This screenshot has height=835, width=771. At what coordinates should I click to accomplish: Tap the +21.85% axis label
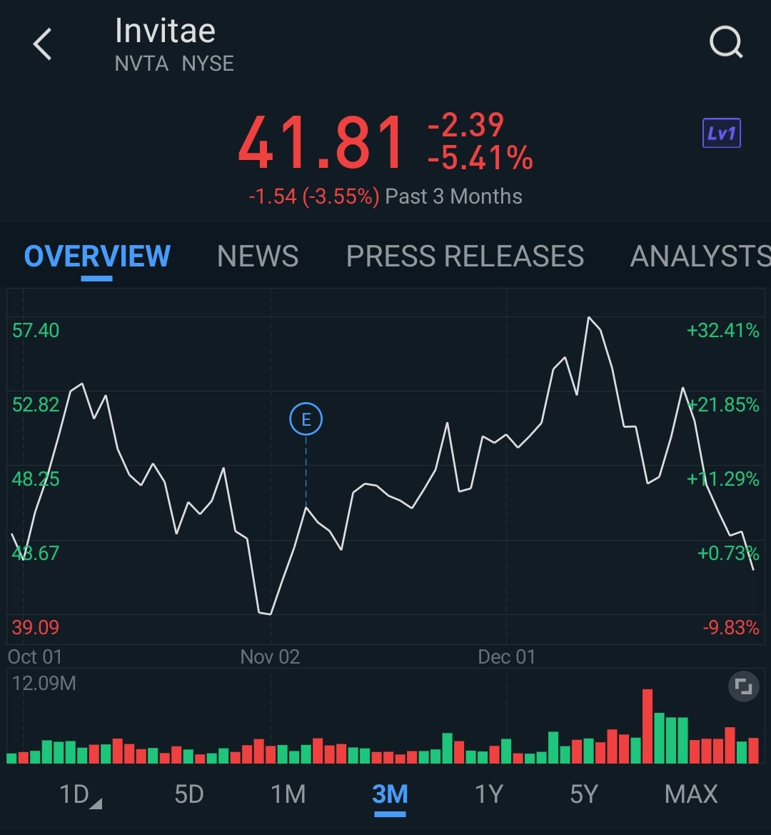723,405
